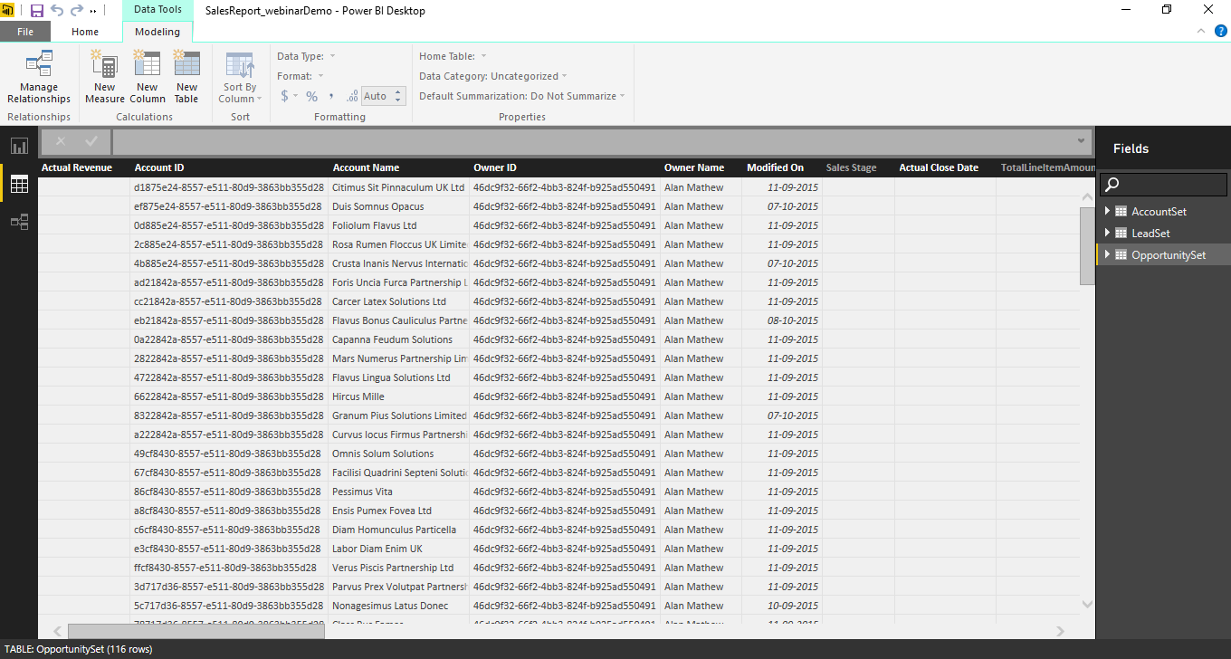The width and height of the screenshot is (1231, 659).
Task: Open the File menu
Action: [25, 32]
